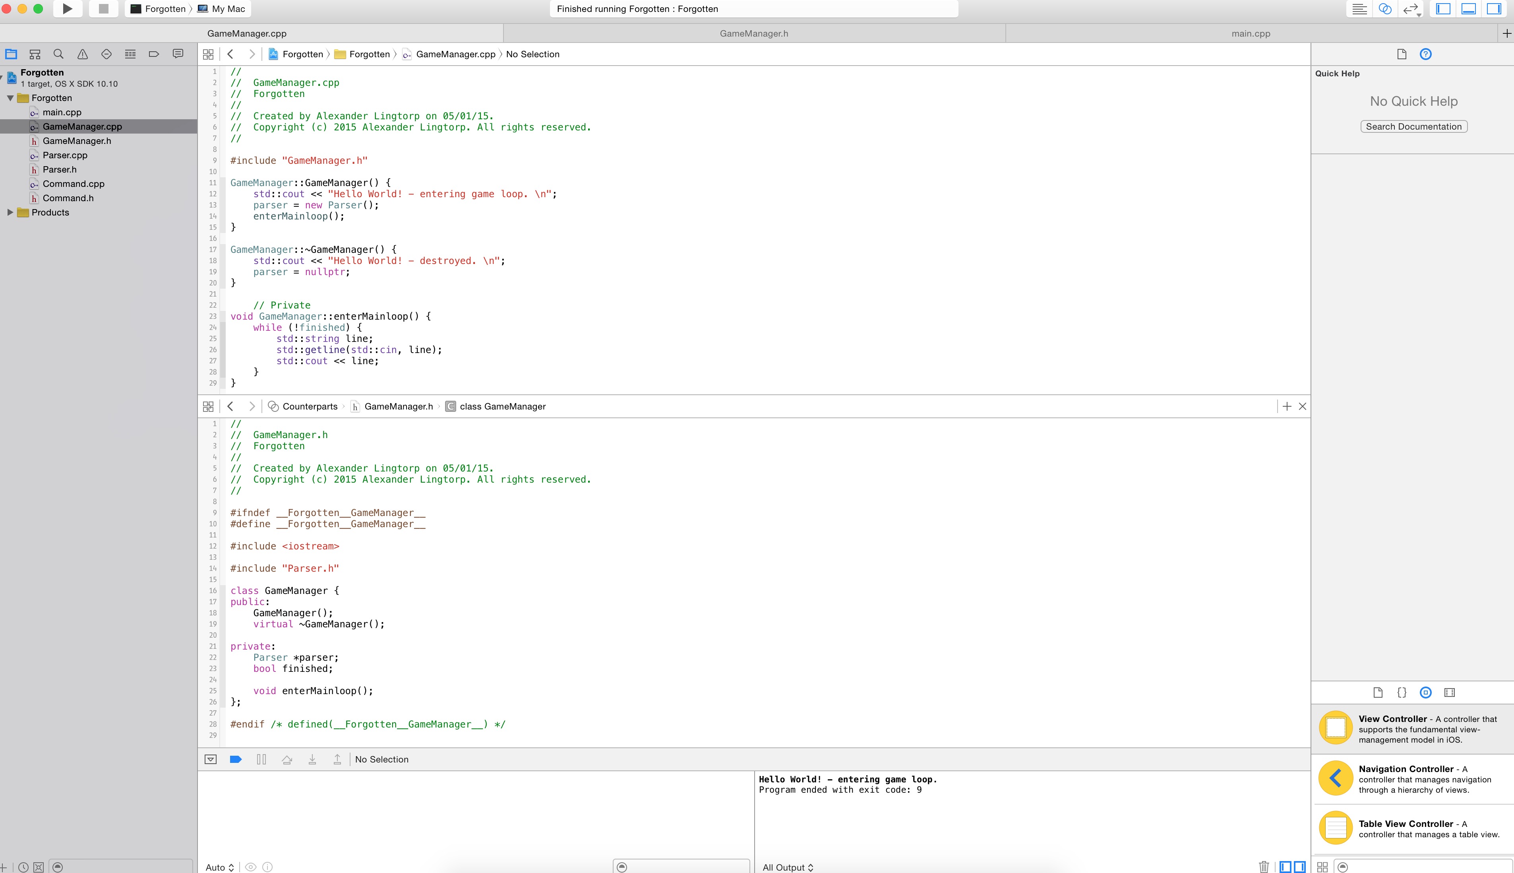Expand the Products folder

click(10, 212)
